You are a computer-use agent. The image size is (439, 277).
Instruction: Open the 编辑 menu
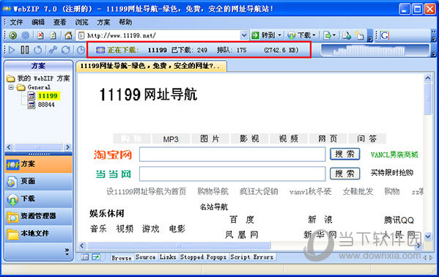(x=38, y=22)
